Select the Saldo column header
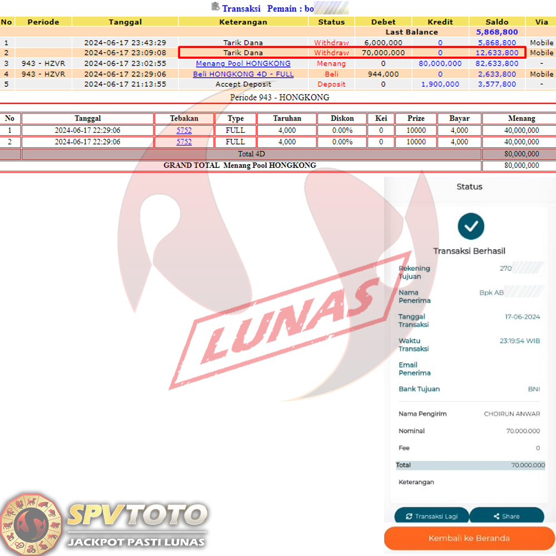556x556 pixels. point(497,22)
